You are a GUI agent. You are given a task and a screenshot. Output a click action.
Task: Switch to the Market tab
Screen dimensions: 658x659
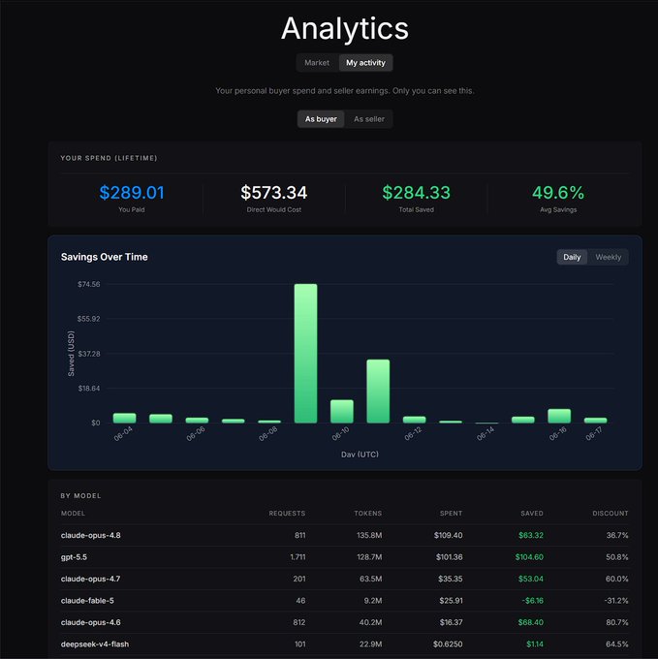pos(317,63)
